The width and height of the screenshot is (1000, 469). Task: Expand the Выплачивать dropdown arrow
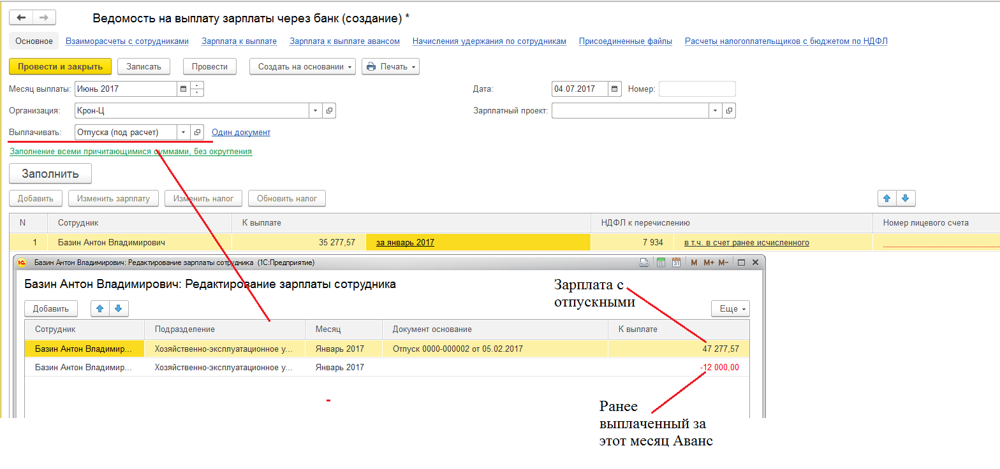184,133
